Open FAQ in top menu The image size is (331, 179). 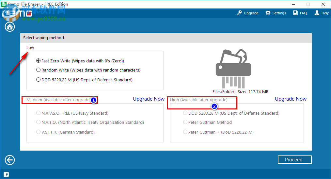point(303,13)
